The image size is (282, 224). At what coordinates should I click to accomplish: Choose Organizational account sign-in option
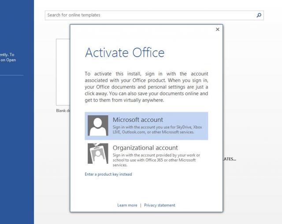click(146, 155)
